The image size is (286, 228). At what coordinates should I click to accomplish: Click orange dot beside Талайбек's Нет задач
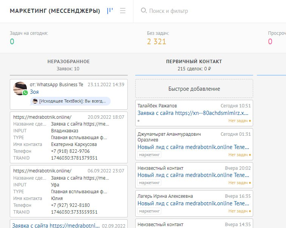click(x=250, y=121)
